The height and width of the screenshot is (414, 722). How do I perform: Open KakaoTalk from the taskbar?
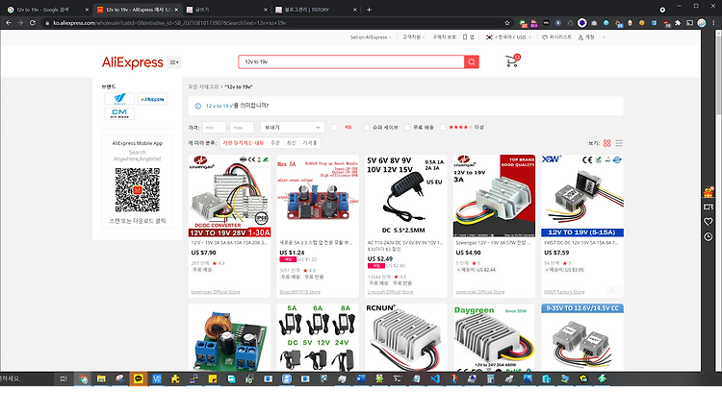coord(138,378)
